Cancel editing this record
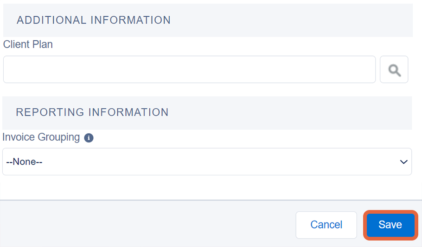 pos(326,225)
